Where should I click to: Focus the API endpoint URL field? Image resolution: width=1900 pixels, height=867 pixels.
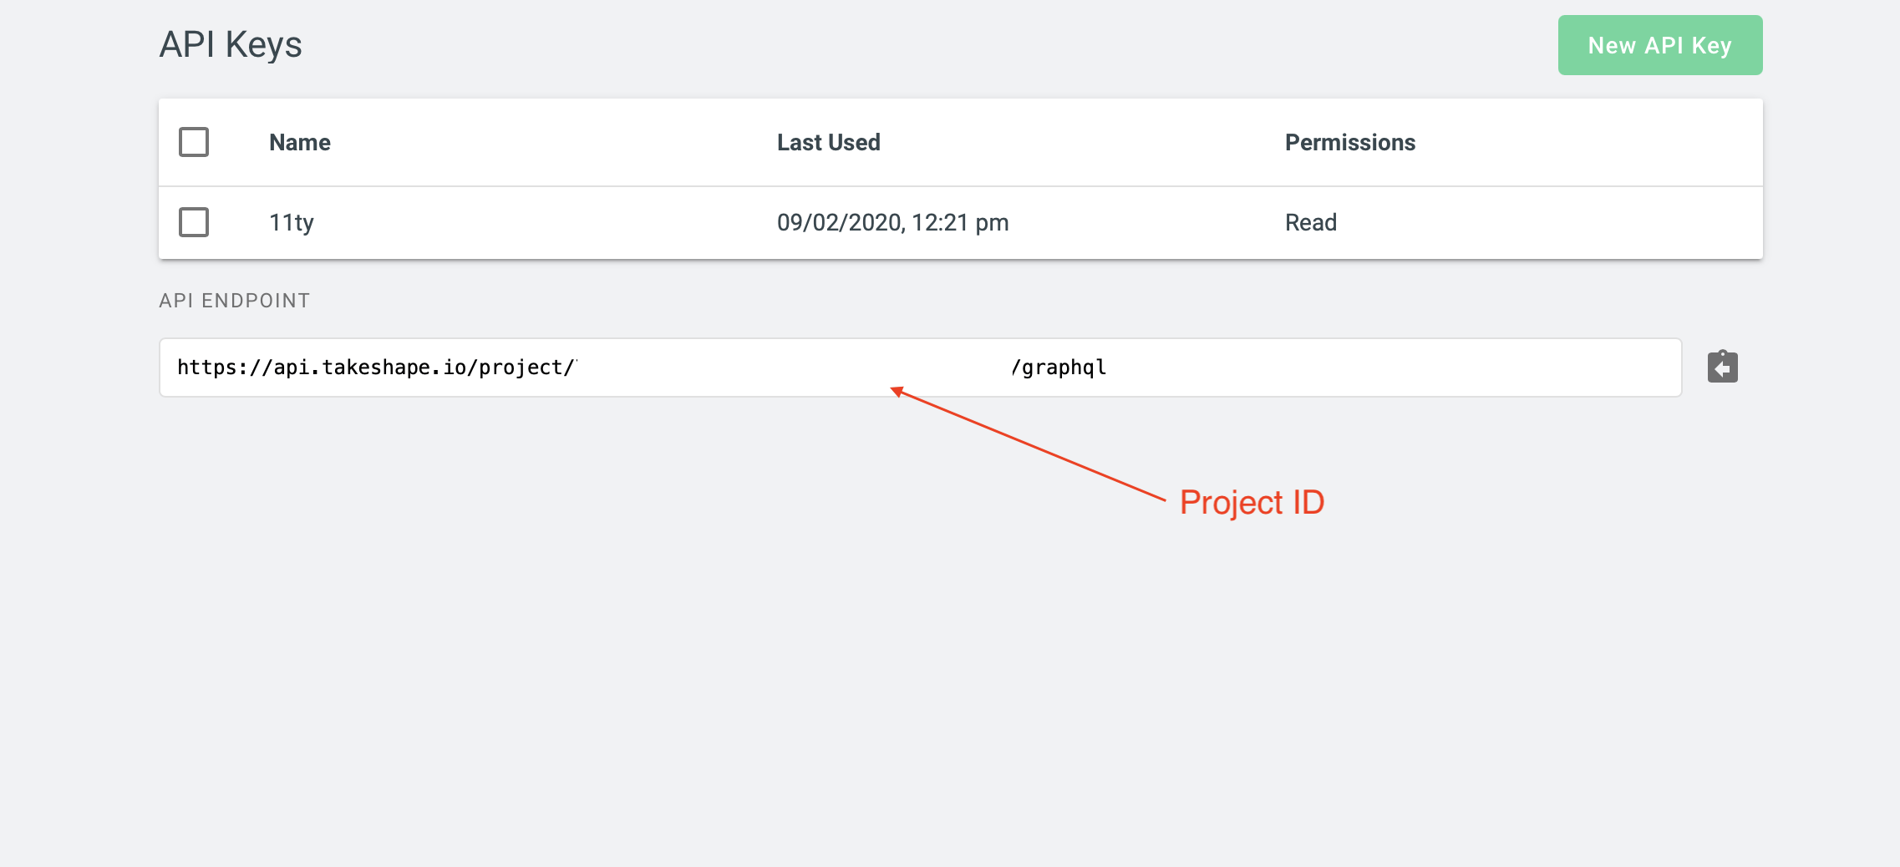pos(920,368)
